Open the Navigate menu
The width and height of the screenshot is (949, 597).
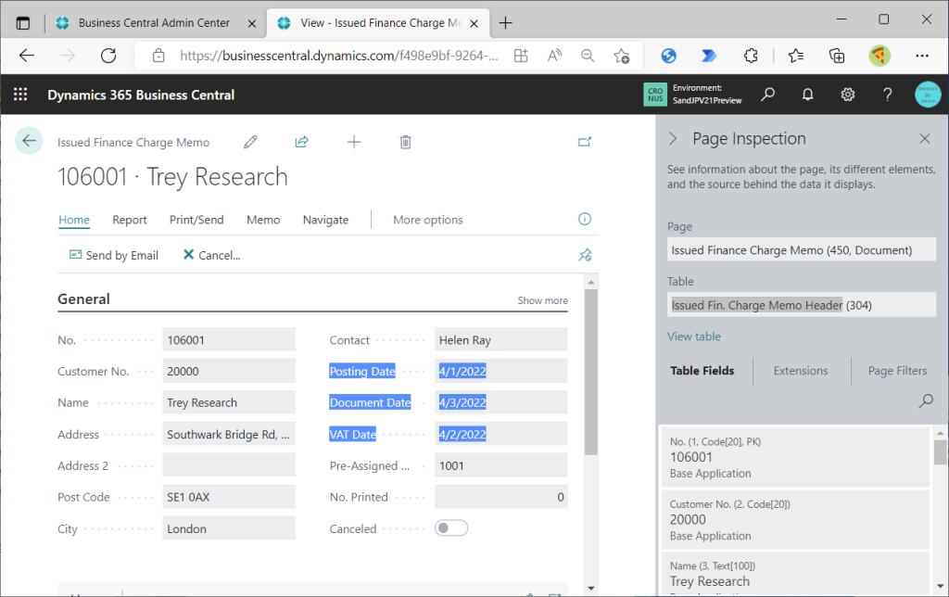(325, 220)
